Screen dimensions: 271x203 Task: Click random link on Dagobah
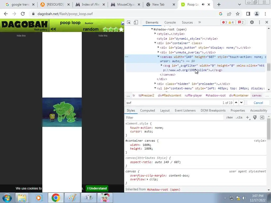[91, 29]
